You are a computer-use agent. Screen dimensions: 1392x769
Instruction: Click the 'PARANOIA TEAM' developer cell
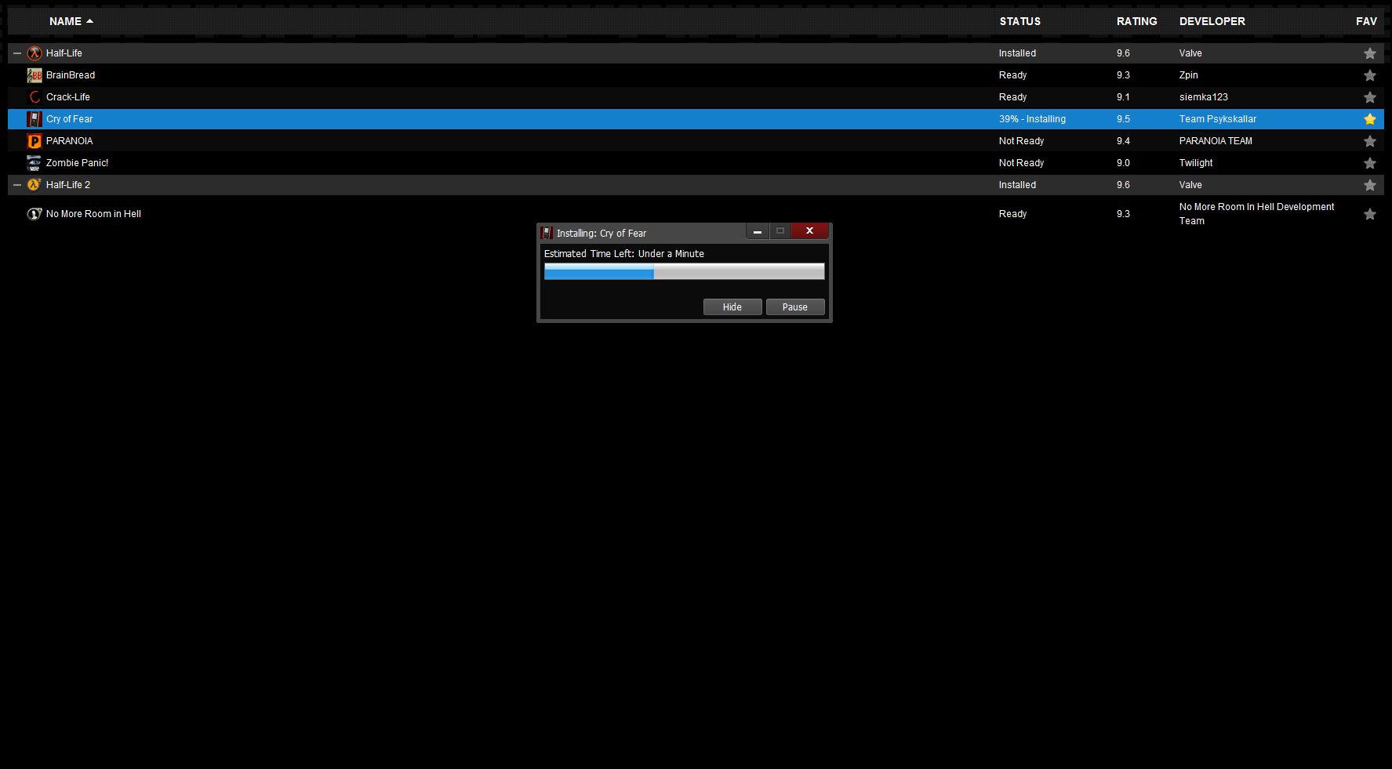coord(1216,141)
